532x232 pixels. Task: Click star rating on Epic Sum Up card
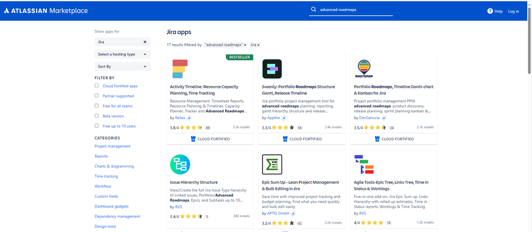click(x=283, y=223)
